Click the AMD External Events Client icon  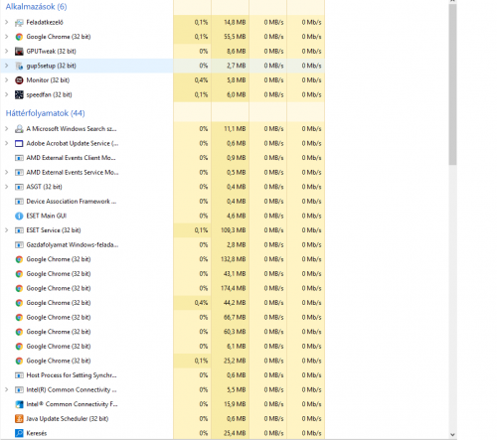coord(19,158)
